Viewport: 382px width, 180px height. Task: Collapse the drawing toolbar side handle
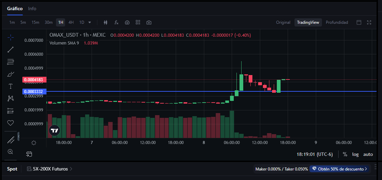click(x=19, y=136)
